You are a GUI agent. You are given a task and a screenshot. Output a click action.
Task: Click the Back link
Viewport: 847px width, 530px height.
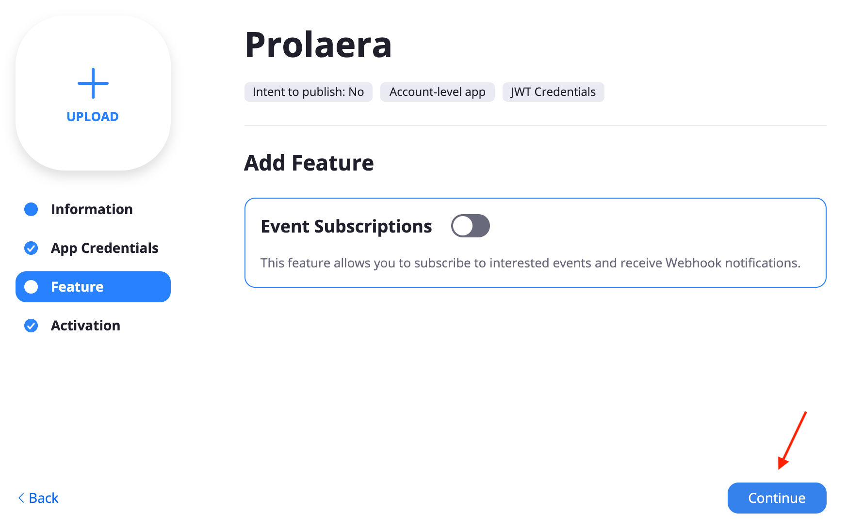tap(38, 498)
